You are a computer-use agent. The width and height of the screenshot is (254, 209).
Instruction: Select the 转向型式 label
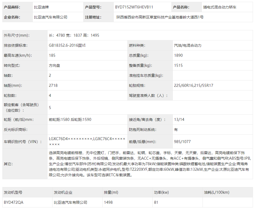pyautogui.click(x=12, y=65)
